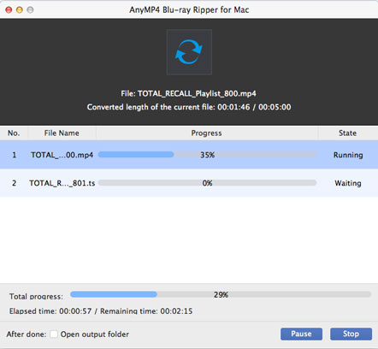The height and width of the screenshot is (349, 378).
Task: Click the Total progress 29% bar
Action: (221, 294)
